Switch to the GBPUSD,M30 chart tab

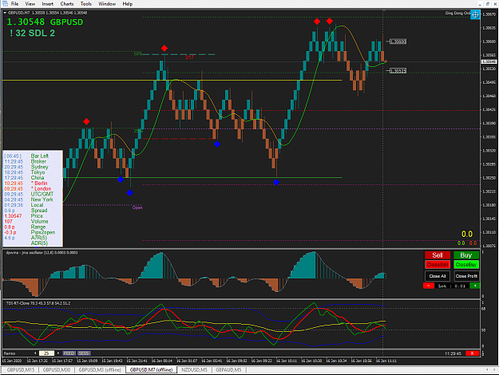[x=57, y=370]
